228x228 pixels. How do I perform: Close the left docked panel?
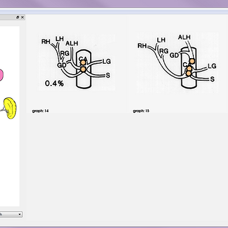[22, 18]
